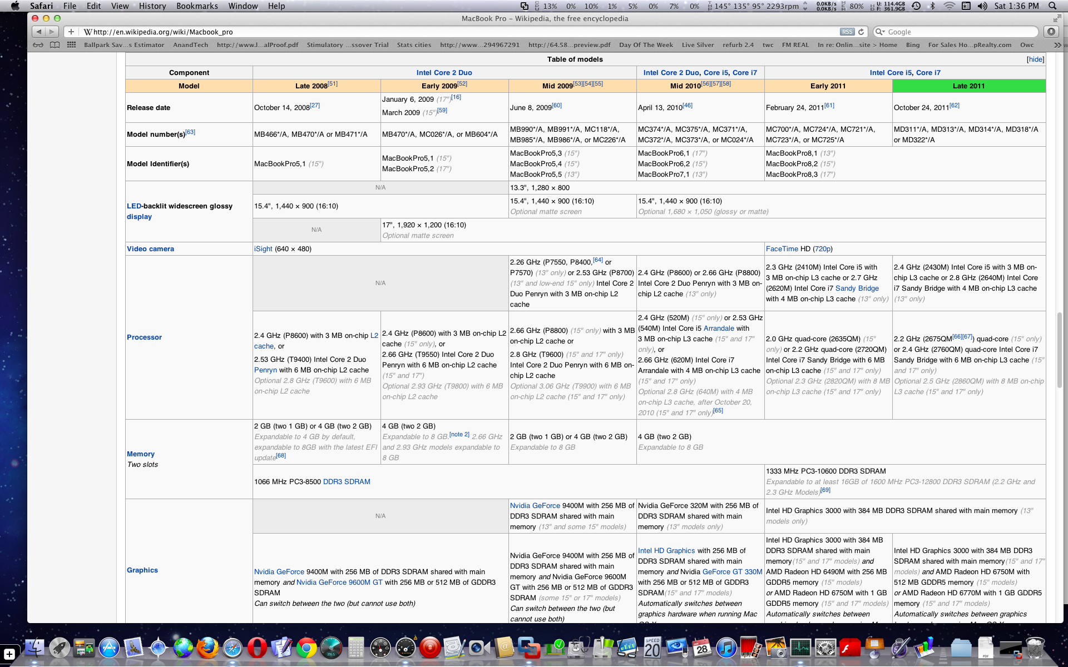The image size is (1068, 667).
Task: Click the forward navigation arrow
Action: [52, 32]
